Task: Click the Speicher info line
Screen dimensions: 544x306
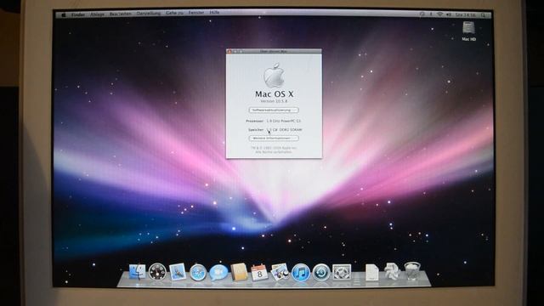Action: click(275, 130)
